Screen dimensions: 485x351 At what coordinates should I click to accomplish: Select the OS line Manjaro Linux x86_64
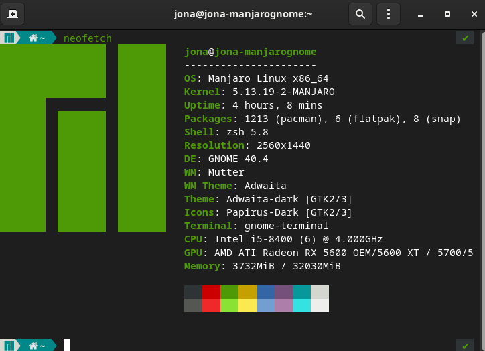click(256, 78)
